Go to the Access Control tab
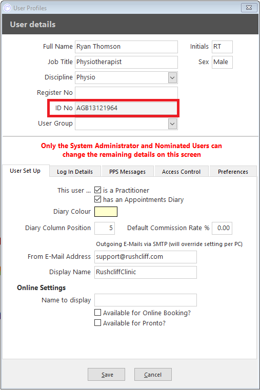This screenshot has height=390, width=260. [x=181, y=172]
